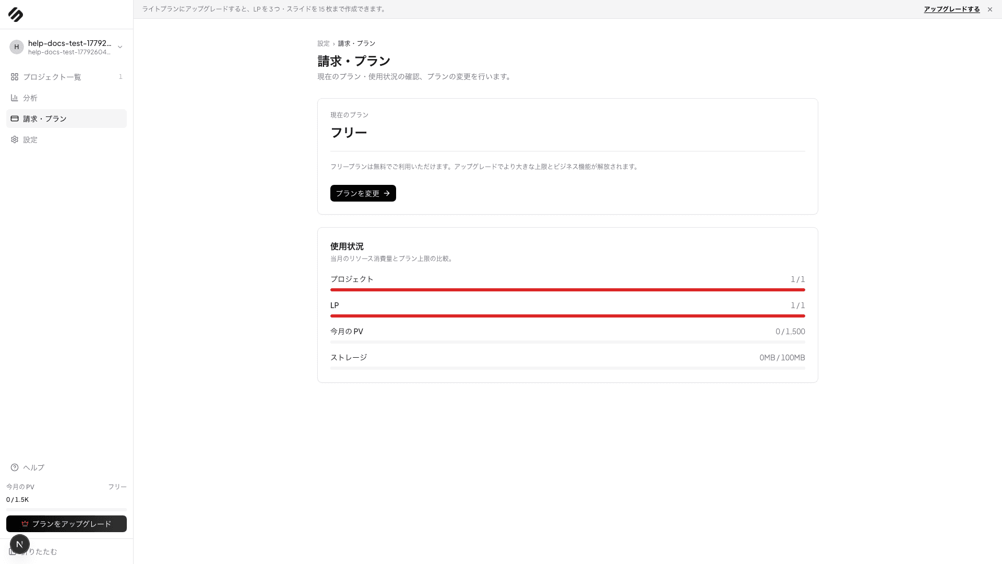The image size is (1002, 564).
Task: Click the プロジェクト usage progress bar
Action: [567, 290]
